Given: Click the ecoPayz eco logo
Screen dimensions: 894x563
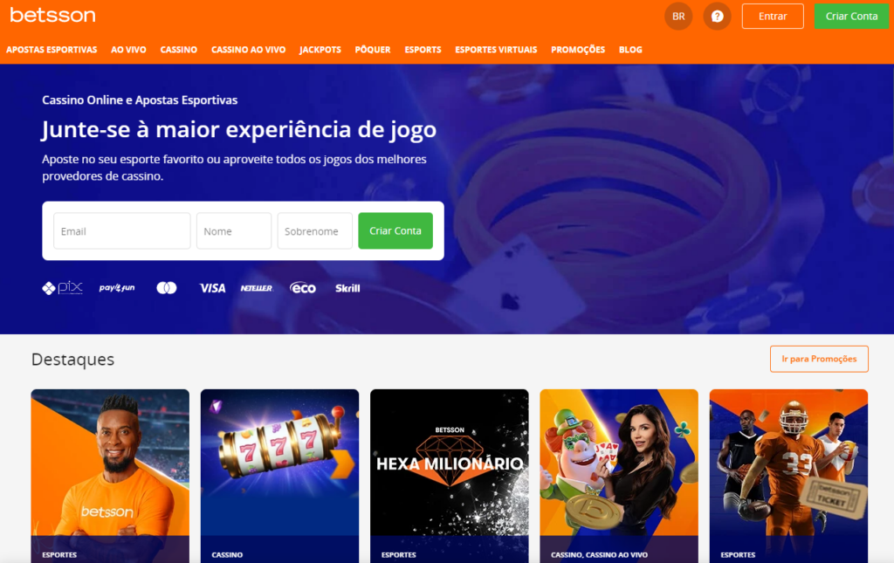Looking at the screenshot, I should 303,288.
